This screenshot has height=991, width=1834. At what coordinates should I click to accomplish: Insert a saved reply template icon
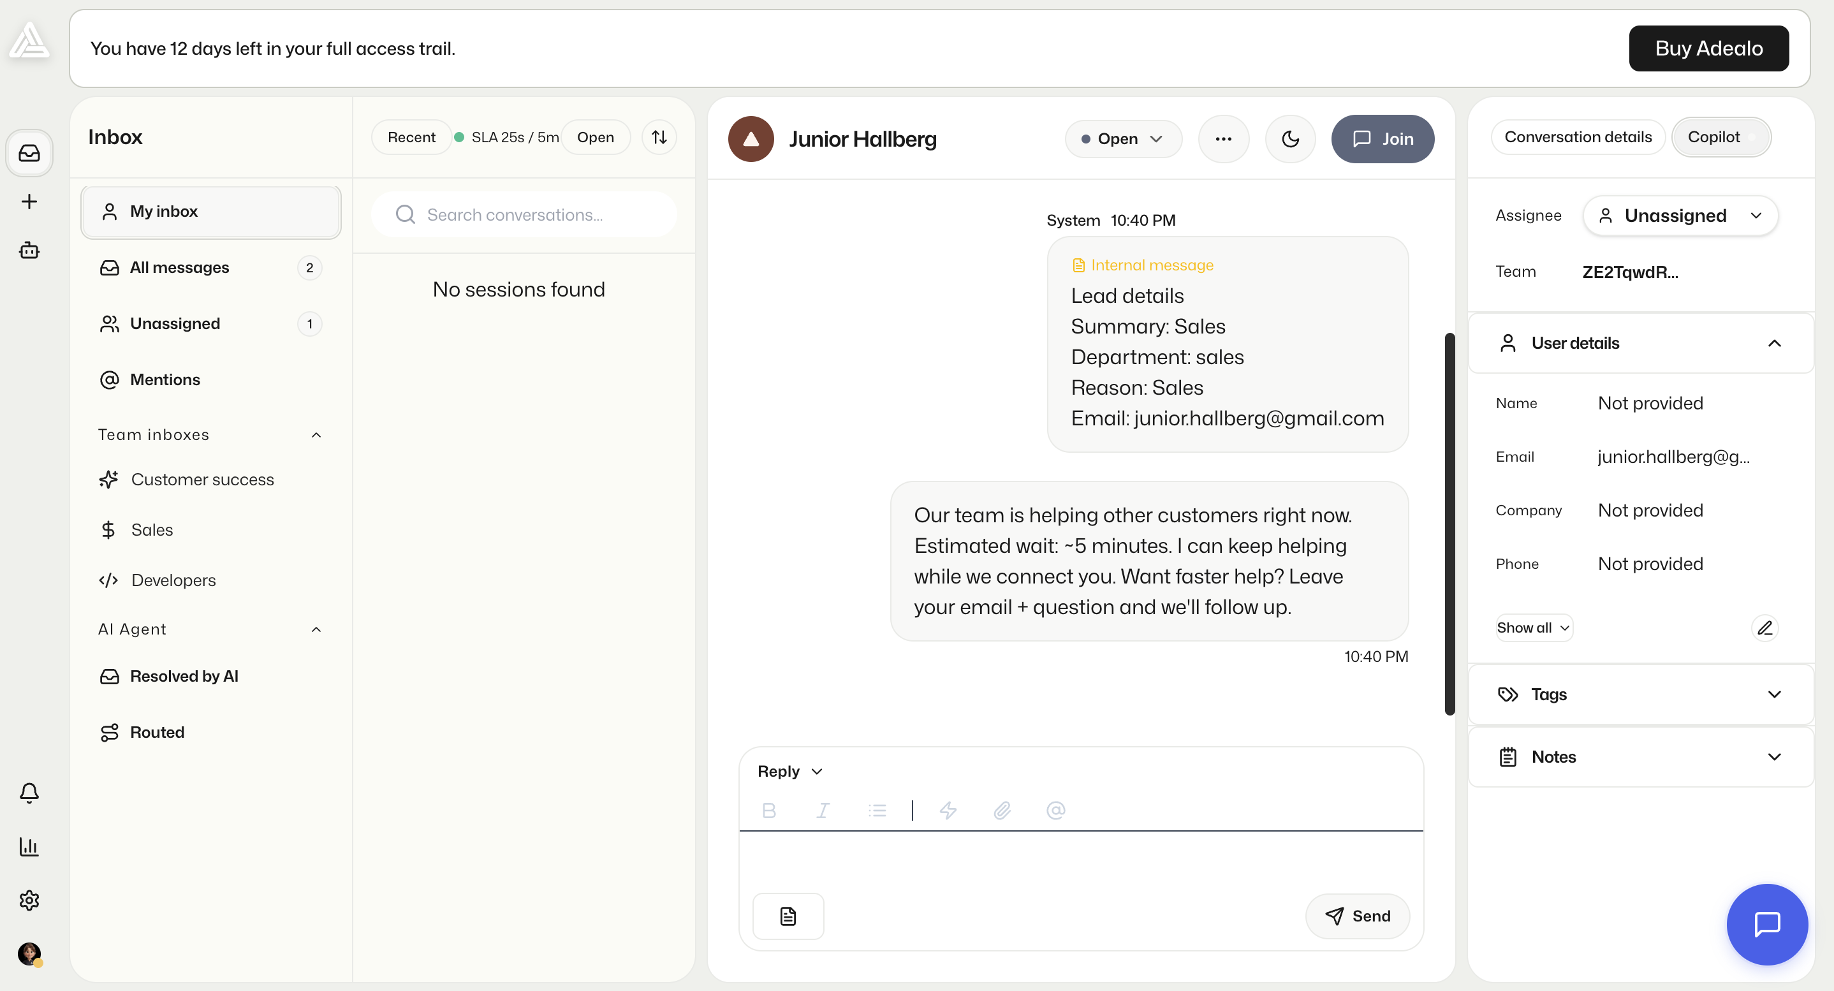click(788, 916)
